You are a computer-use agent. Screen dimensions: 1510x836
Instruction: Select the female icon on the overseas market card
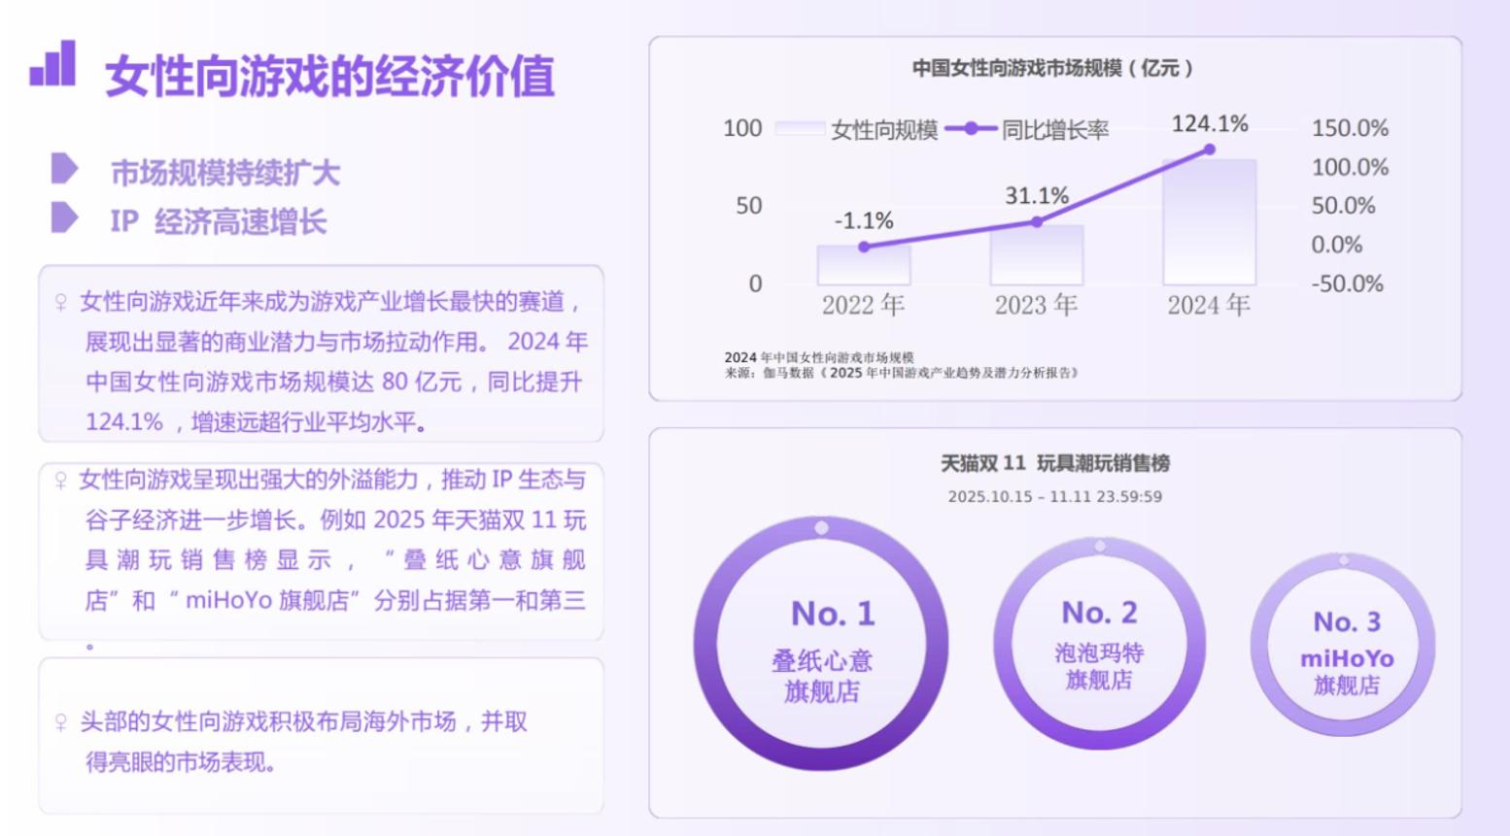(x=60, y=720)
